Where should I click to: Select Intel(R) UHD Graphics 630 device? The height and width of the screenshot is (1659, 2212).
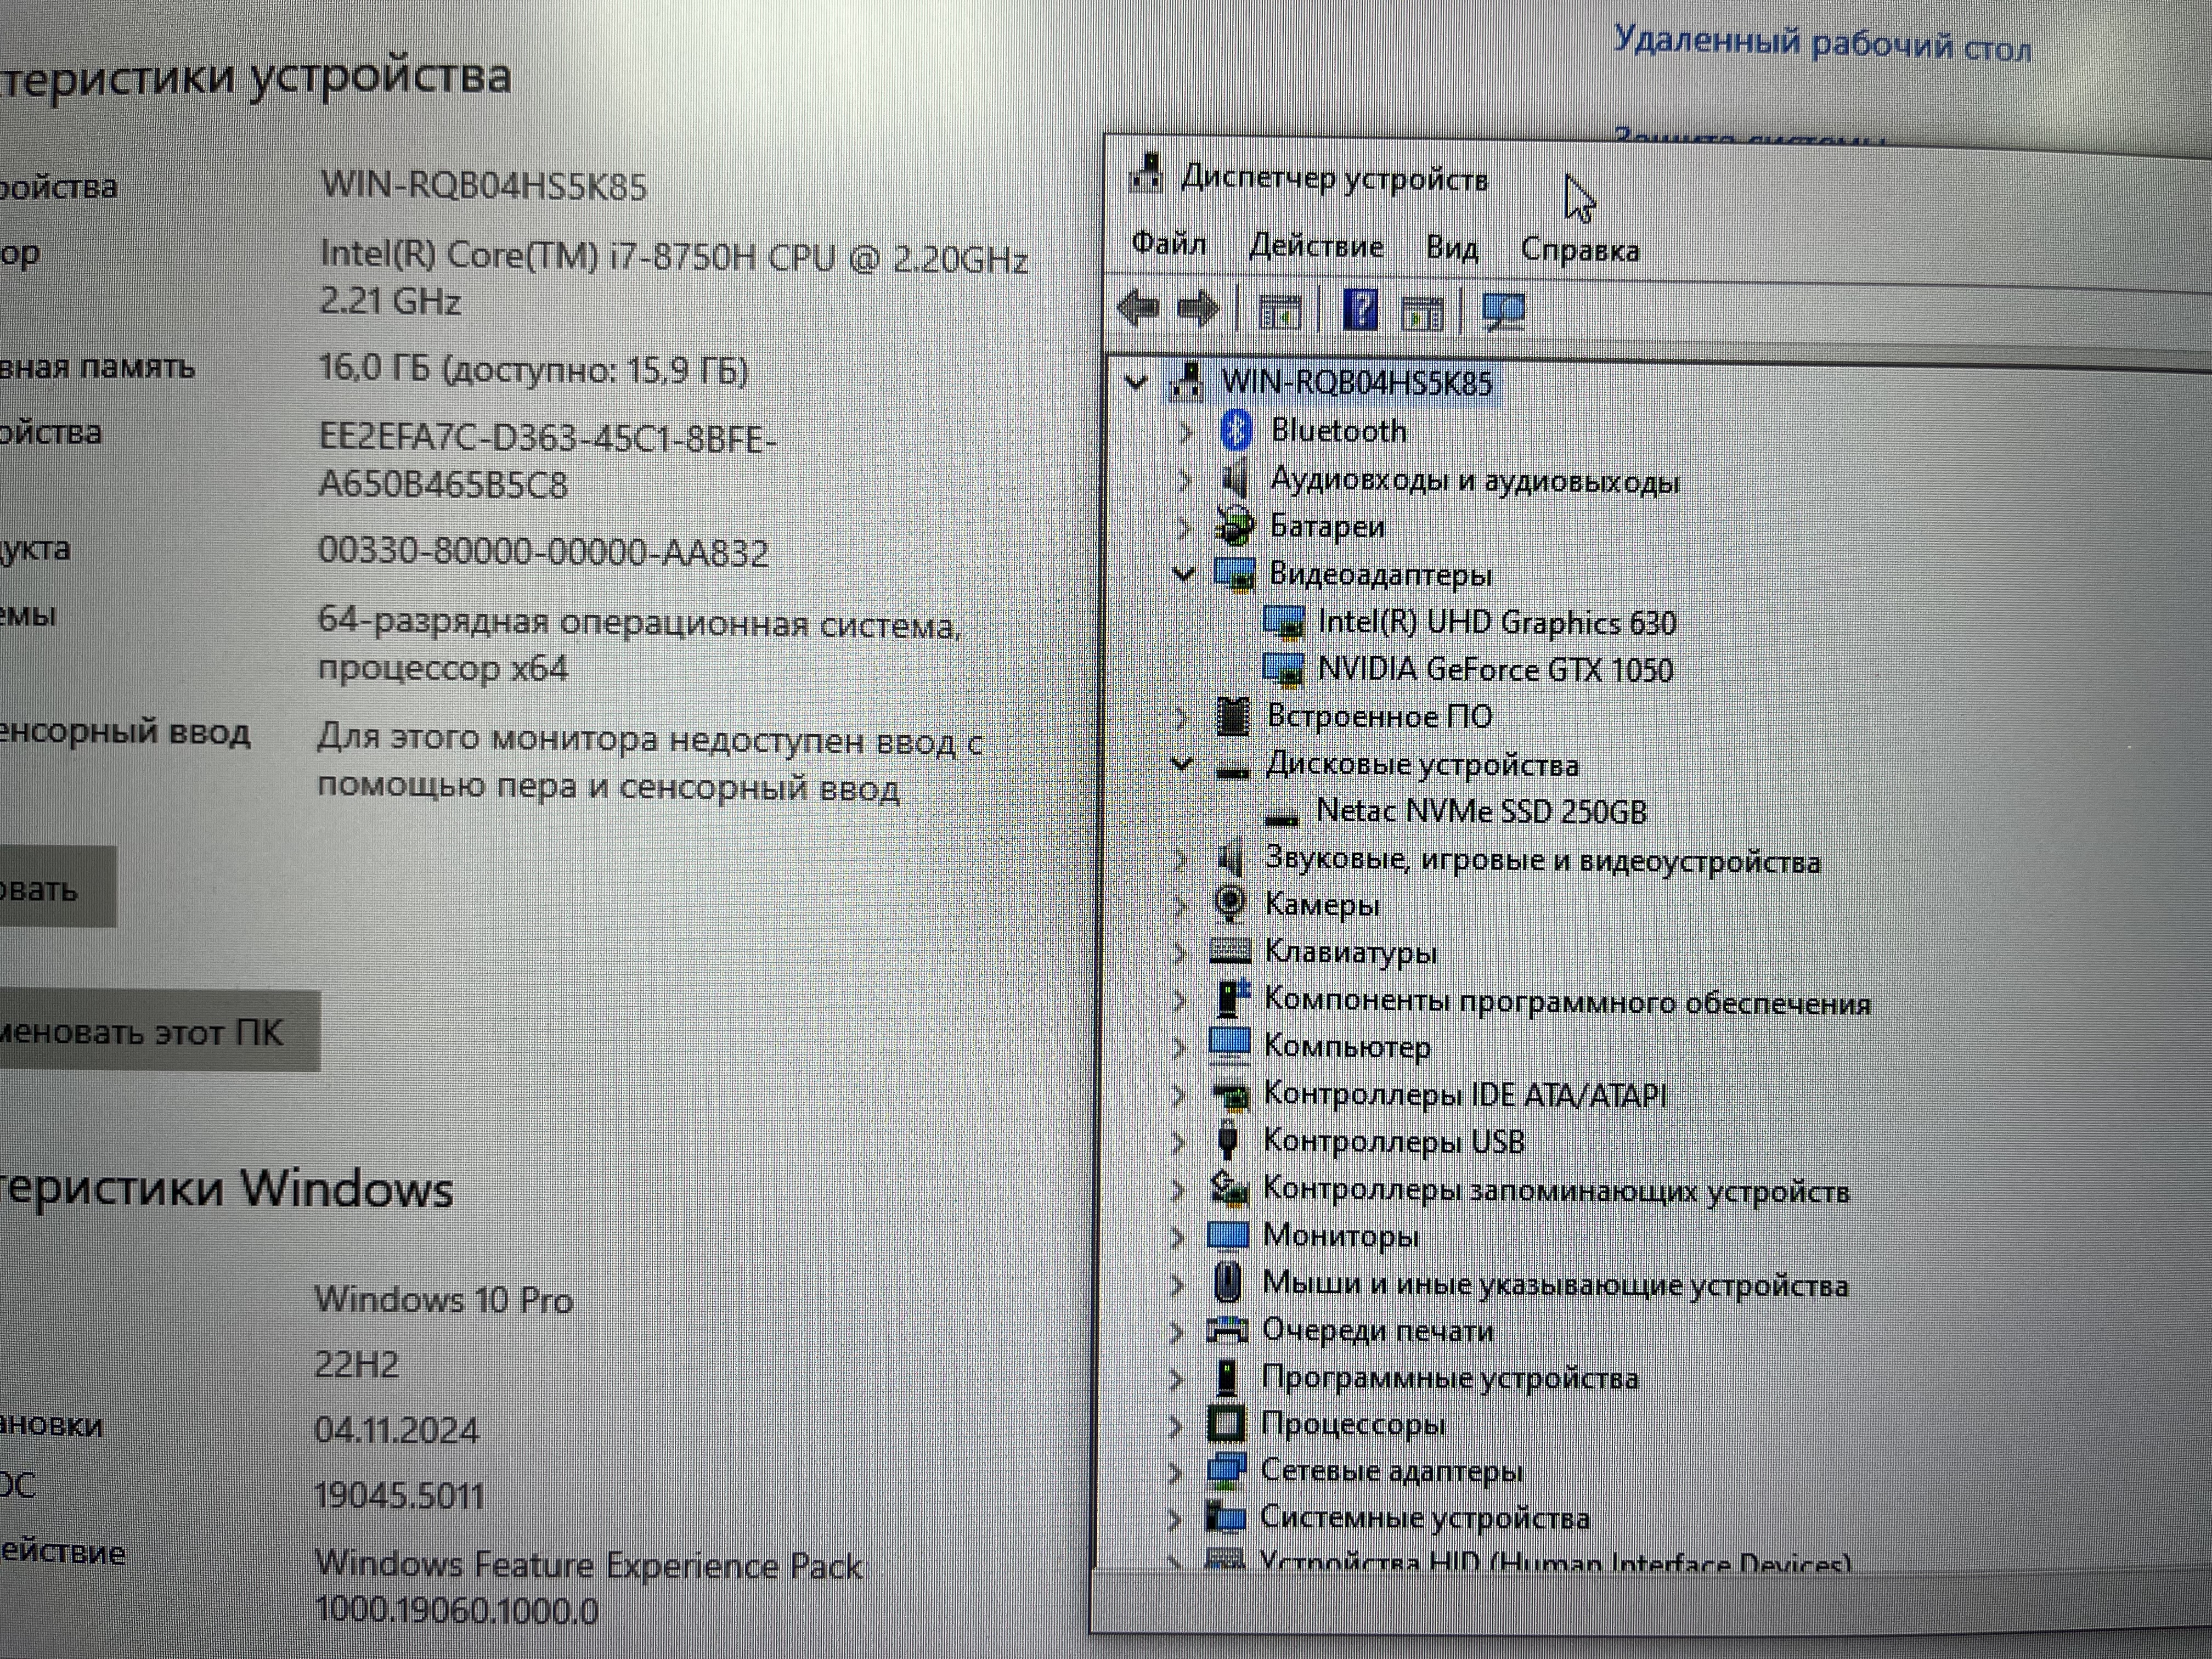tap(1495, 622)
